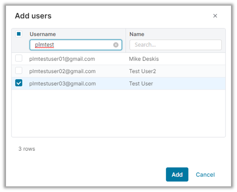
Task: Check the box for plmtestuser01@gmail.com
Action: coord(19,58)
